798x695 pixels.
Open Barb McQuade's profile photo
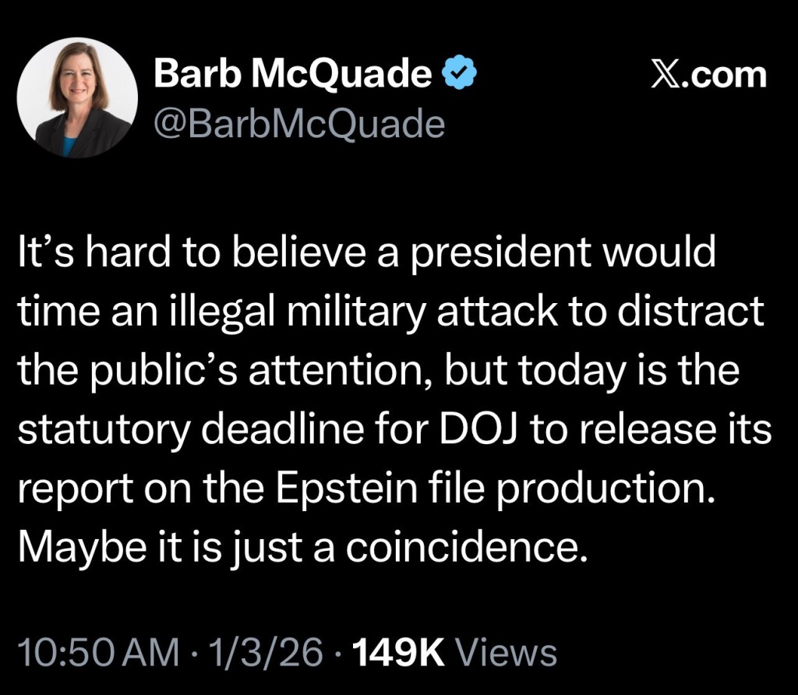77,97
